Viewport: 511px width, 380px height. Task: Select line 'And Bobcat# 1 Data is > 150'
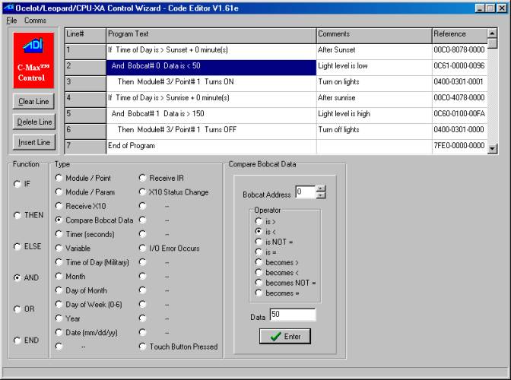pos(211,116)
